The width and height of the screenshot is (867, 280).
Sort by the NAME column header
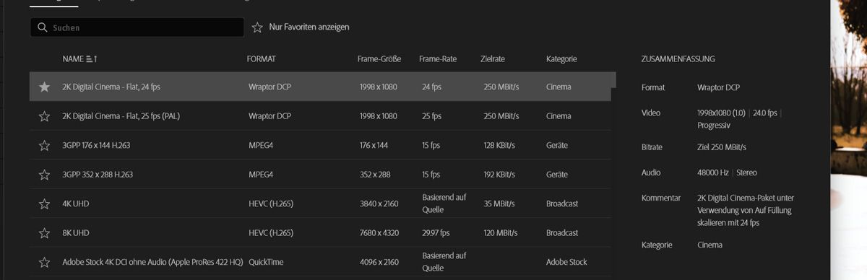73,58
